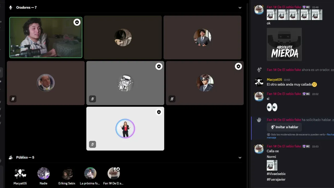Open Erlking Sebix audience member profile

67,176
